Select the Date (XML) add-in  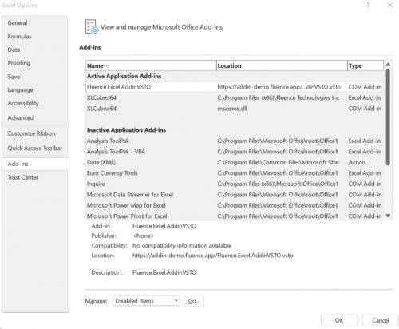(235, 162)
